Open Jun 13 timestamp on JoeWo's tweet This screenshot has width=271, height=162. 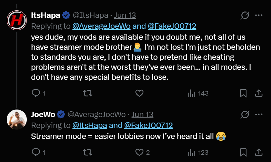pyautogui.click(x=143, y=114)
